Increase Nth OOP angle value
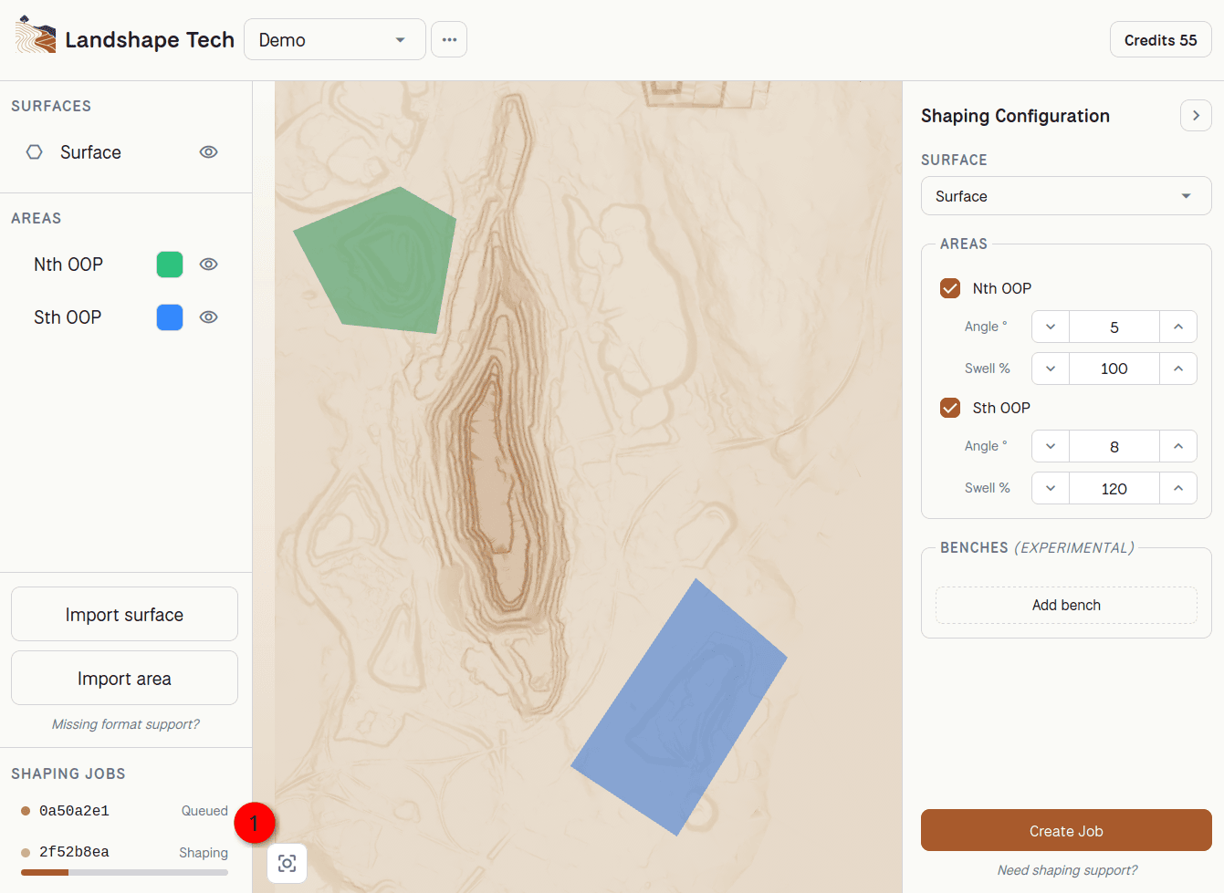This screenshot has height=893, width=1224. click(x=1178, y=327)
